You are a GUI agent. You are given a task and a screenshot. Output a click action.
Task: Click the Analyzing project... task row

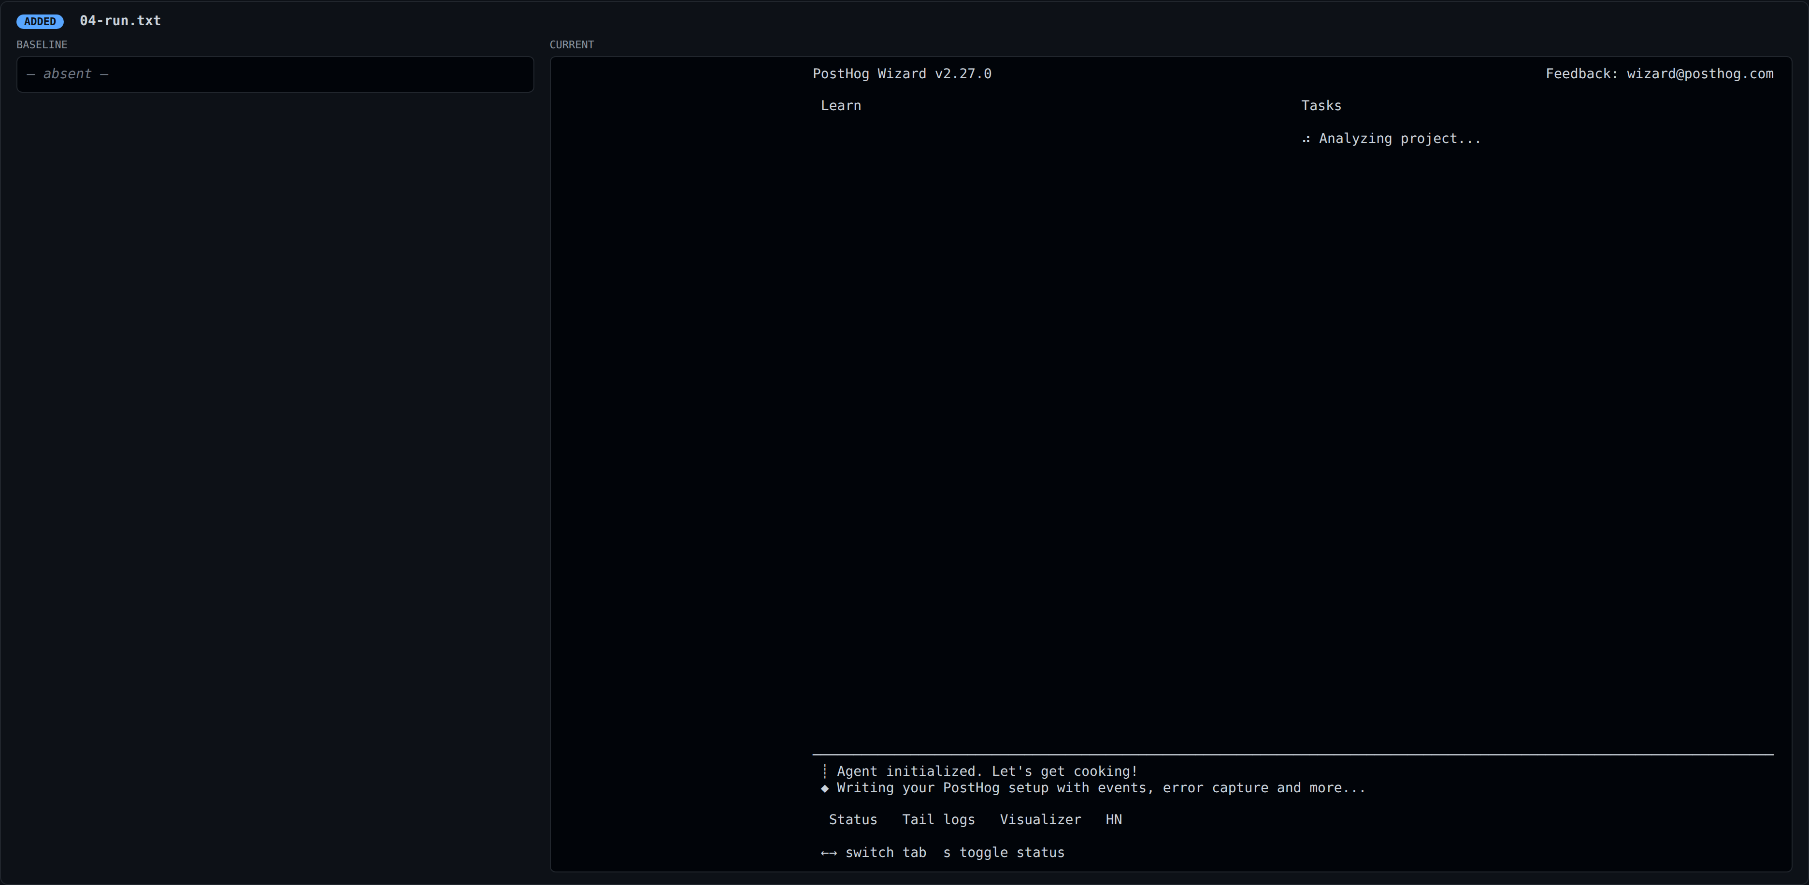[x=1391, y=138]
